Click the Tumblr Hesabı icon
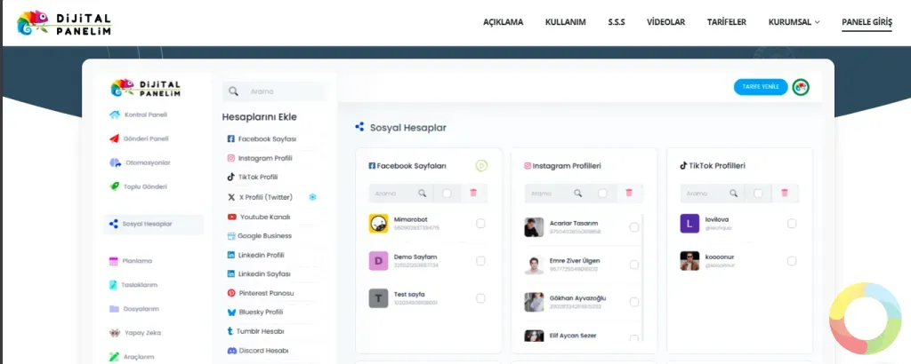The width and height of the screenshot is (911, 364). click(x=230, y=331)
